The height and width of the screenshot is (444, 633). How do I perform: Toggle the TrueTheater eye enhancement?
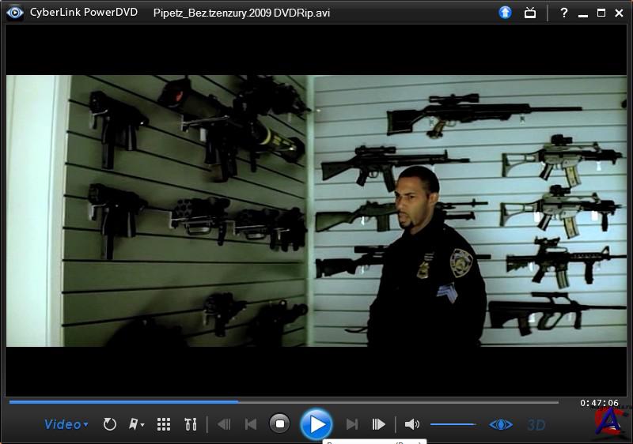(501, 425)
